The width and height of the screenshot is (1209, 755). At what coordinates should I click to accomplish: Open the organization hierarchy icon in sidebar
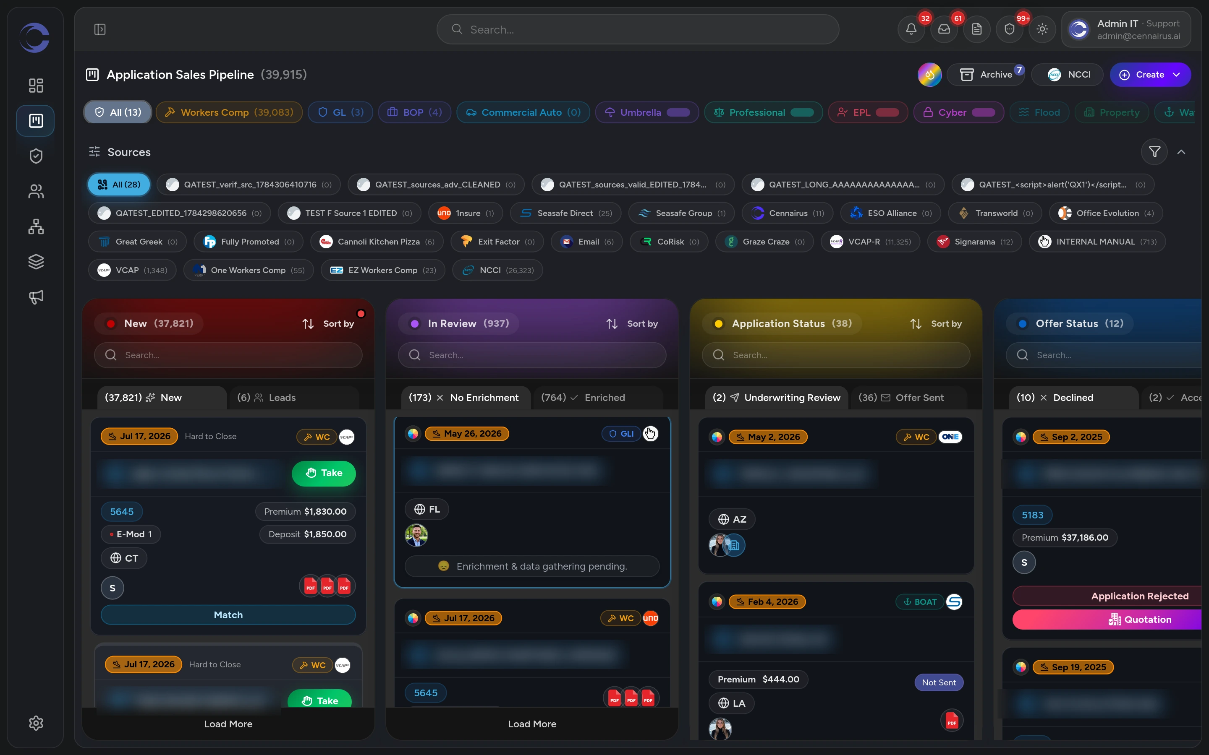[x=35, y=226]
